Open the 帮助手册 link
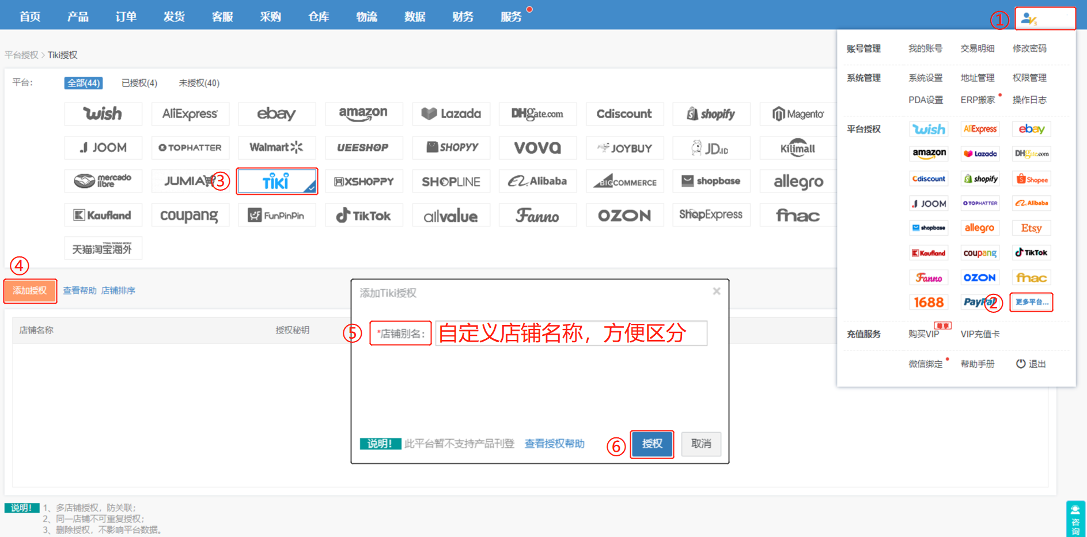 click(978, 364)
